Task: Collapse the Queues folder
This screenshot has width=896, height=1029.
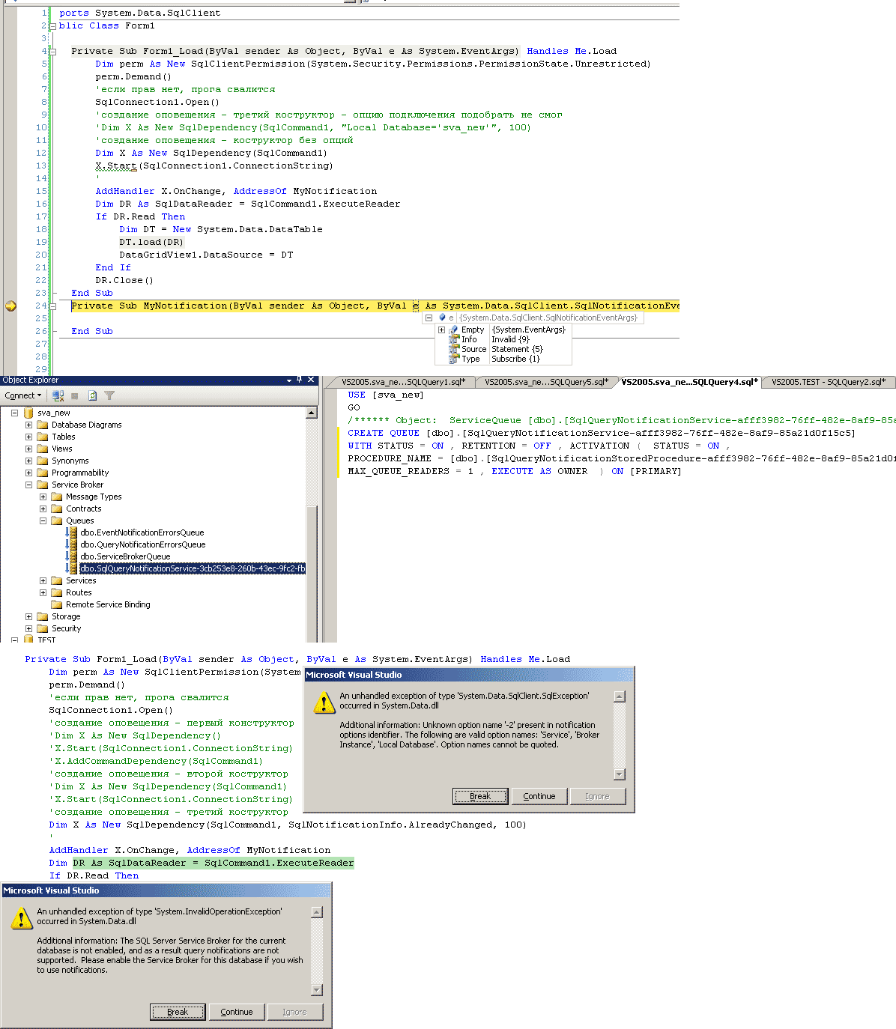Action: click(43, 520)
